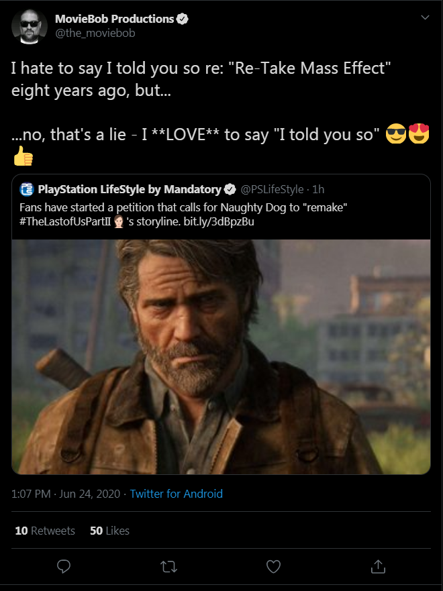
Task: Click the retweet arrows icon
Action: (x=169, y=567)
